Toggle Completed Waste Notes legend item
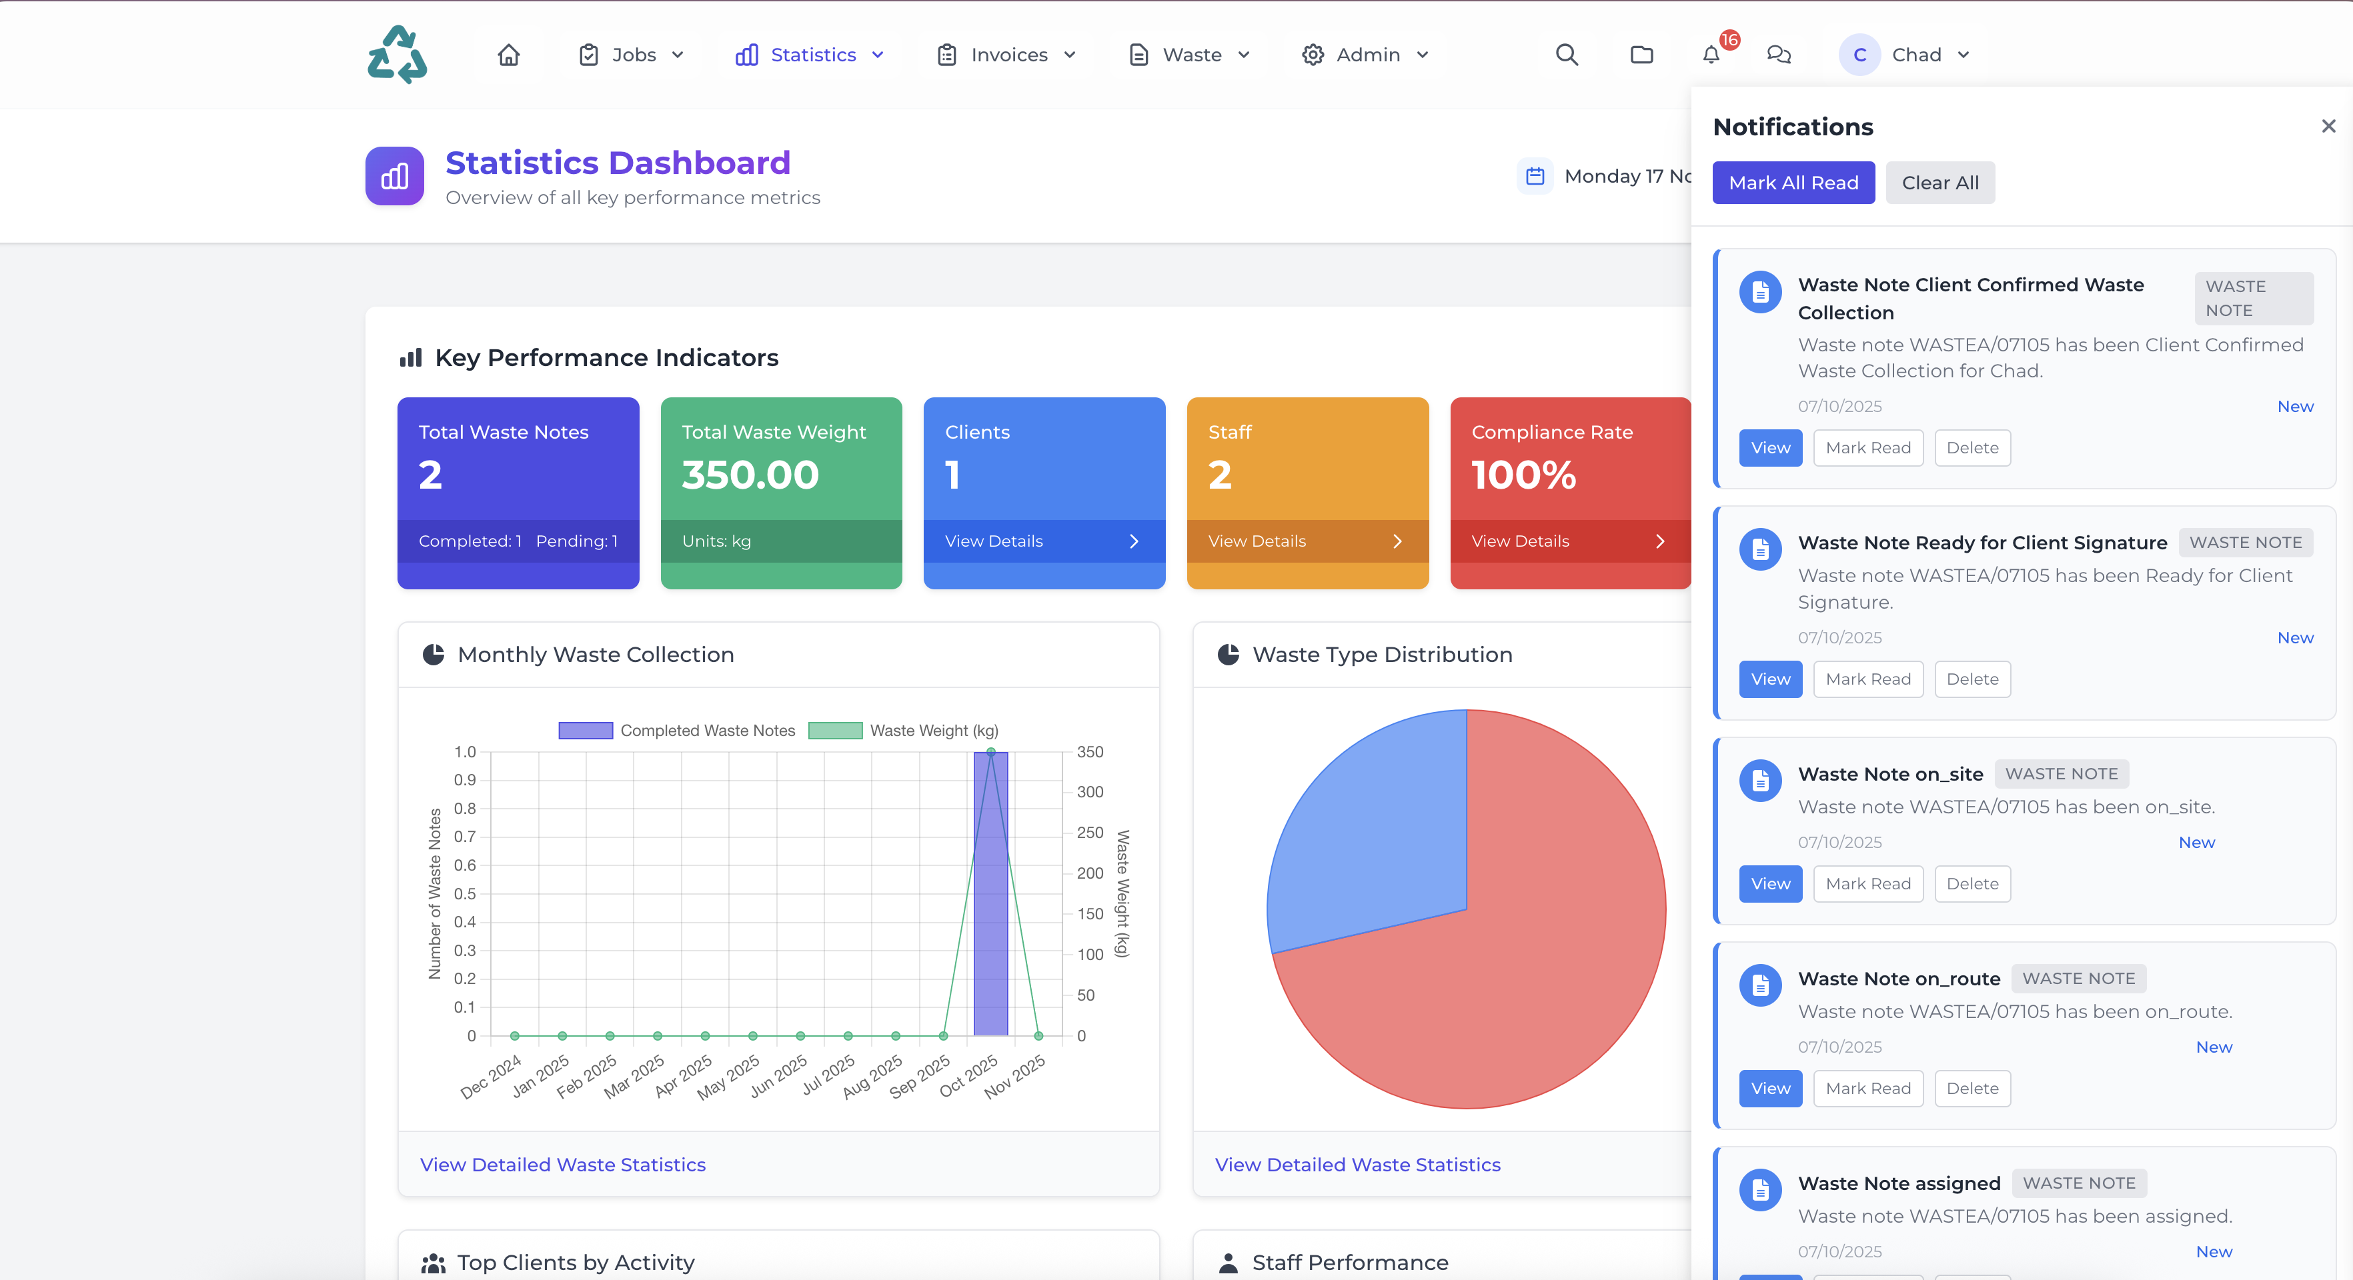Image resolution: width=2353 pixels, height=1280 pixels. click(x=677, y=731)
